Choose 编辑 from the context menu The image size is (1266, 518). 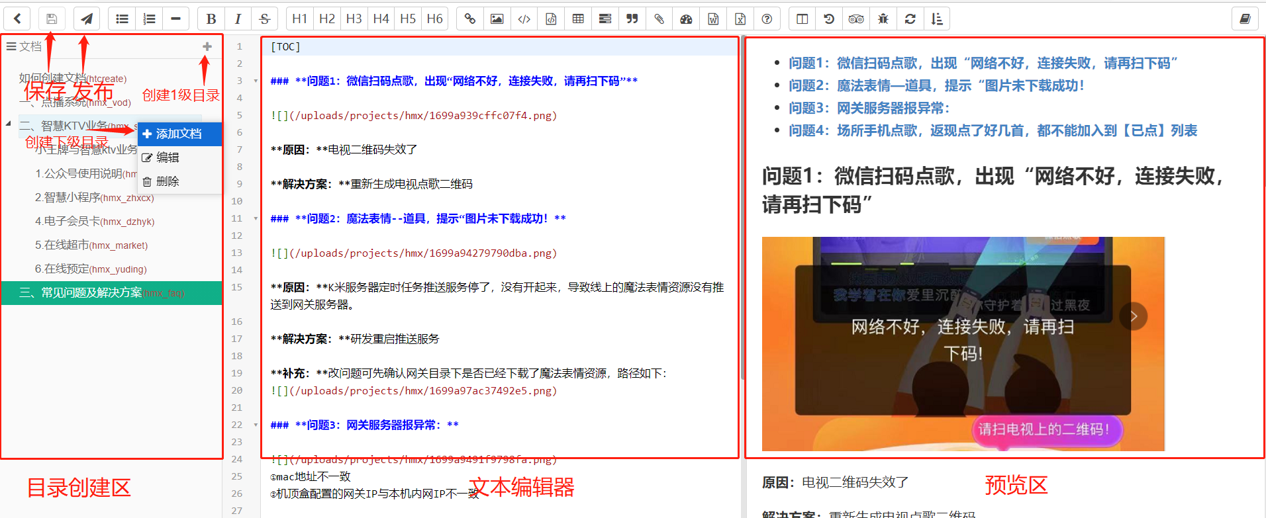[x=179, y=157]
